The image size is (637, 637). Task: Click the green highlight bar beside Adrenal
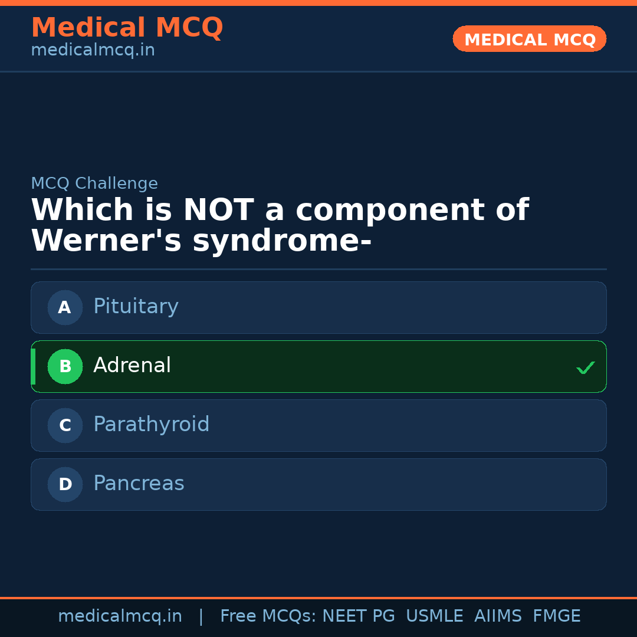[32, 366]
